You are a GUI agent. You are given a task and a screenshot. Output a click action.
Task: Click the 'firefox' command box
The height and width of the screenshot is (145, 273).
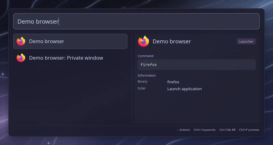pos(197,65)
